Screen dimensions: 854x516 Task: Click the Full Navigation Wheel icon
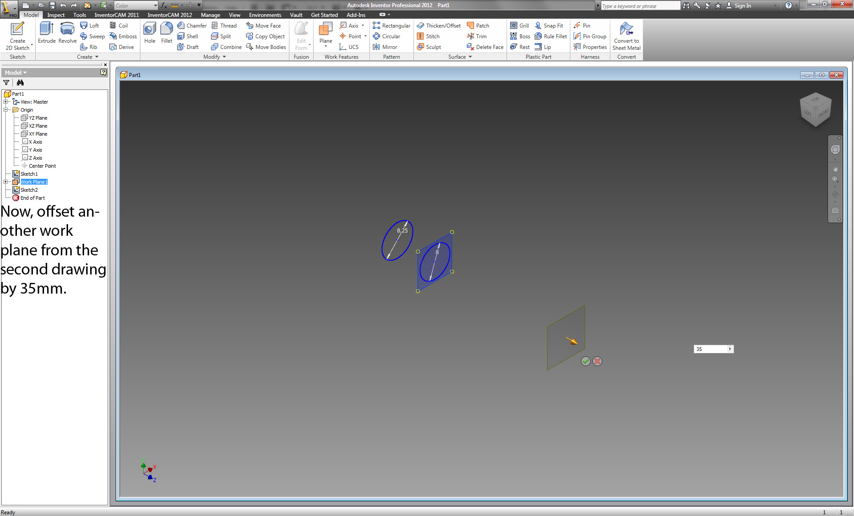pos(835,150)
